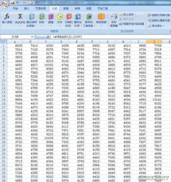Open Recently Used functions

[31, 20]
